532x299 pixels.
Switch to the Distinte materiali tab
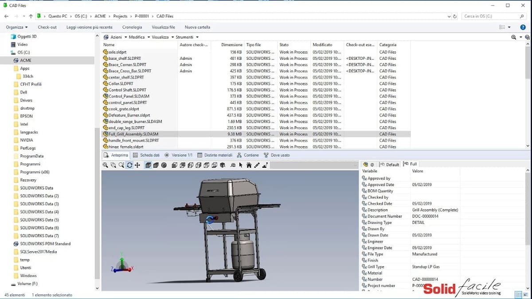click(x=215, y=155)
